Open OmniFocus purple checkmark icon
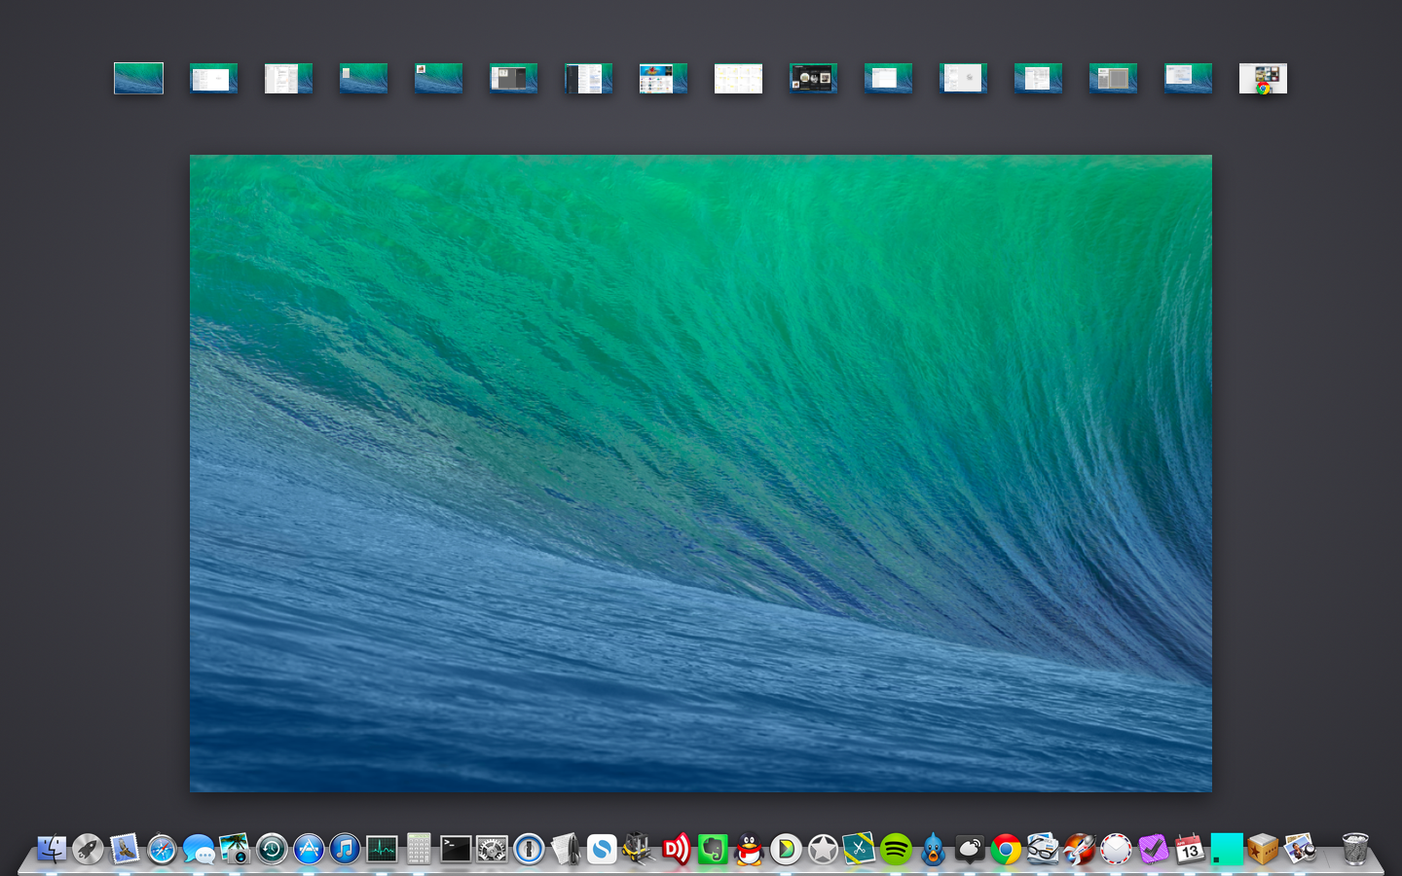 click(1153, 849)
